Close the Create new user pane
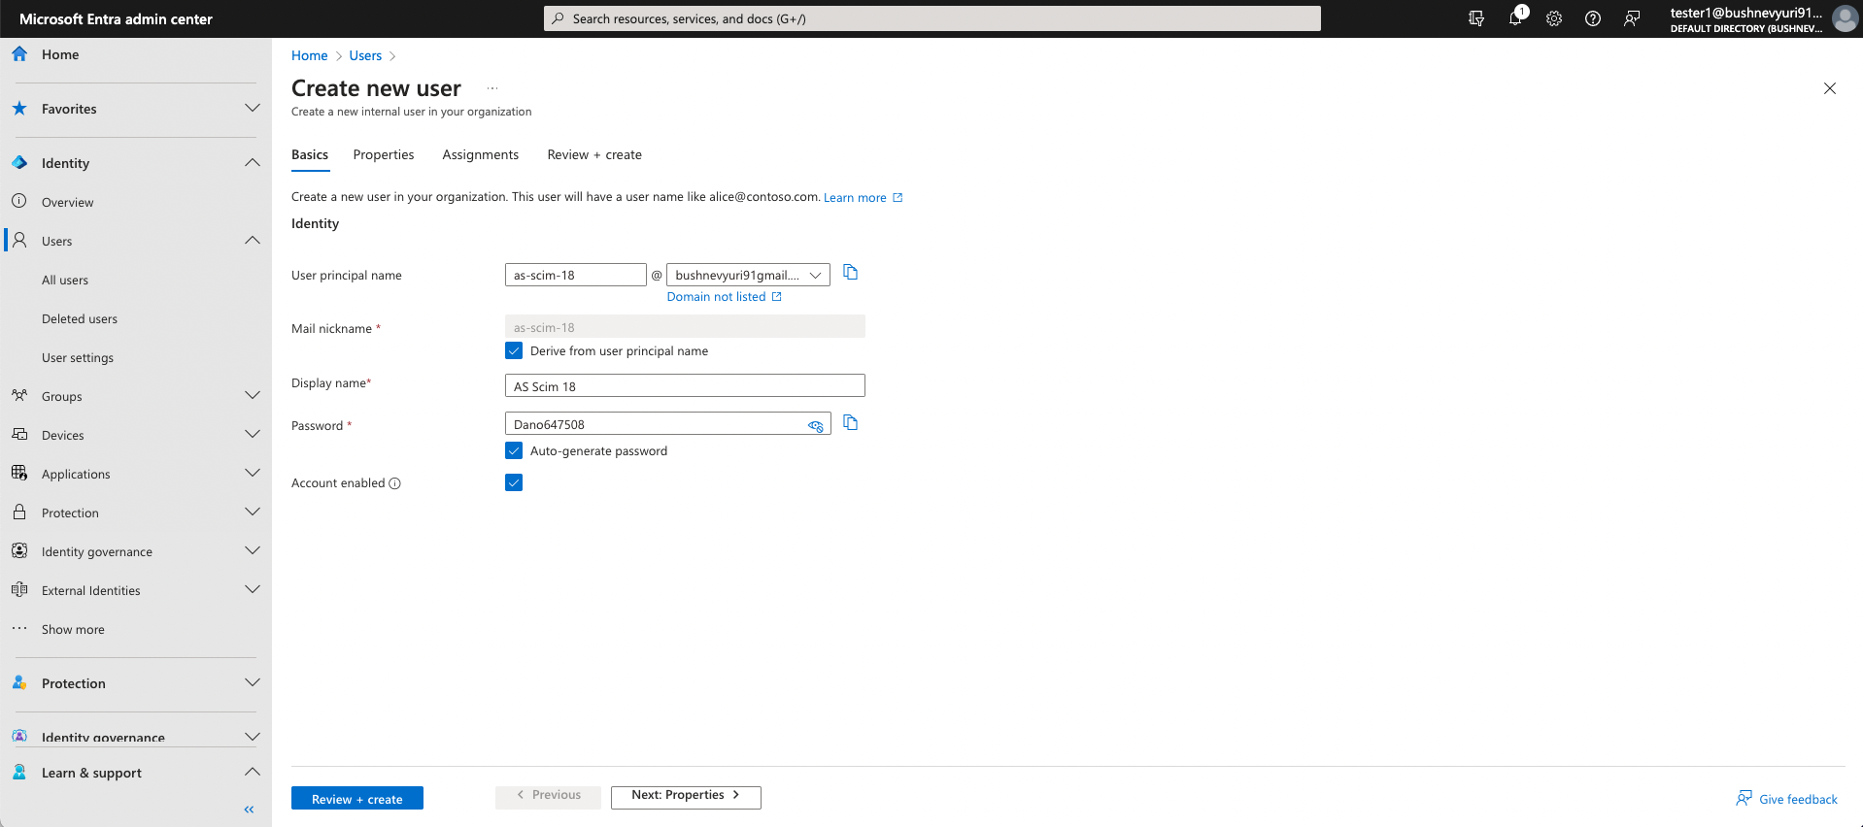 [x=1830, y=88]
